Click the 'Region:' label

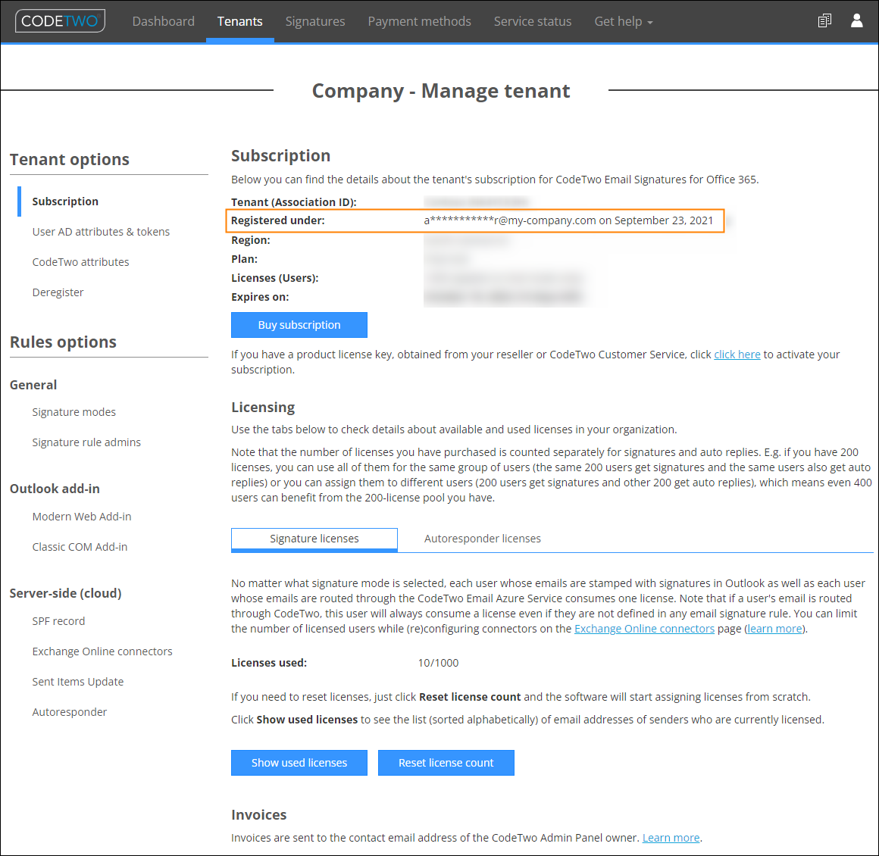(x=251, y=240)
